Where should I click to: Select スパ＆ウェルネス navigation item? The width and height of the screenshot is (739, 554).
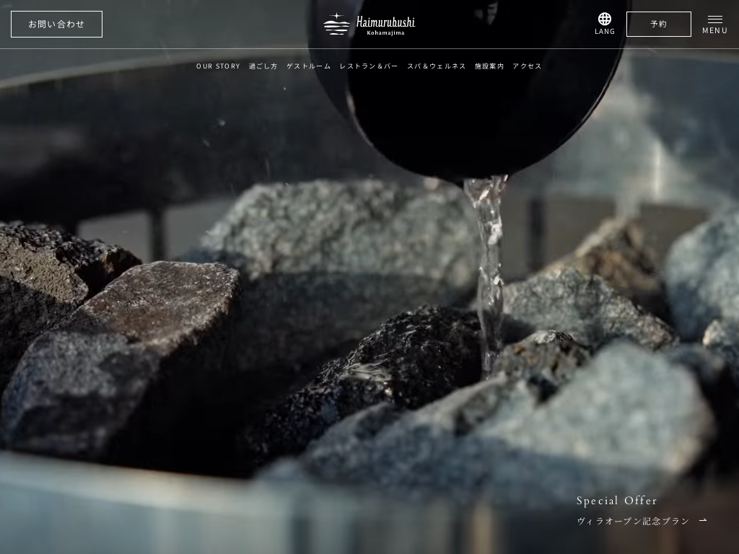click(437, 66)
